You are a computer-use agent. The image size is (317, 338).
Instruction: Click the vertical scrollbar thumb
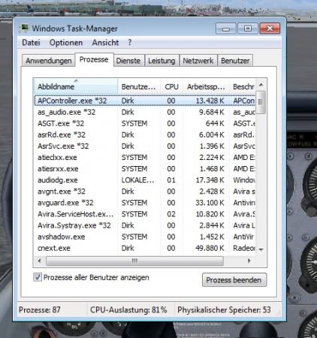click(x=261, y=102)
